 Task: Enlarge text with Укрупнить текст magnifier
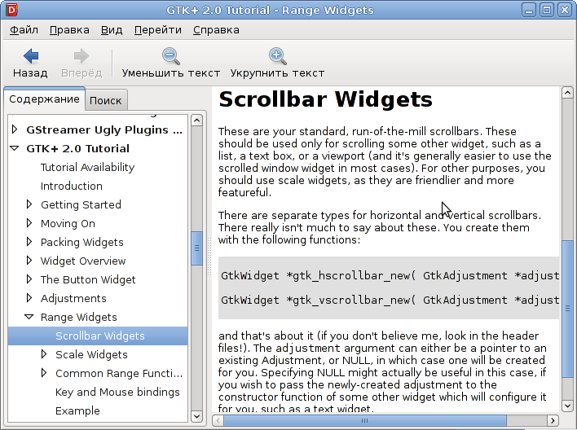coord(277,64)
